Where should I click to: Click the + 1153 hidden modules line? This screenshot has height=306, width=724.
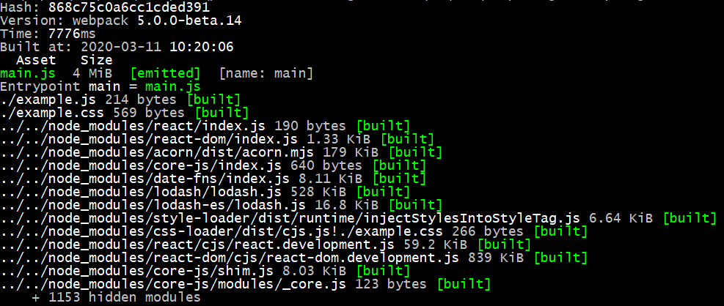pyautogui.click(x=117, y=297)
